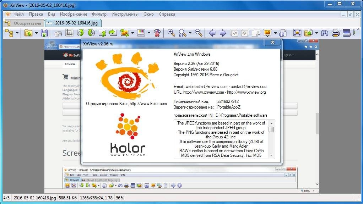Click the Save As floppy disk icon

tap(44, 33)
